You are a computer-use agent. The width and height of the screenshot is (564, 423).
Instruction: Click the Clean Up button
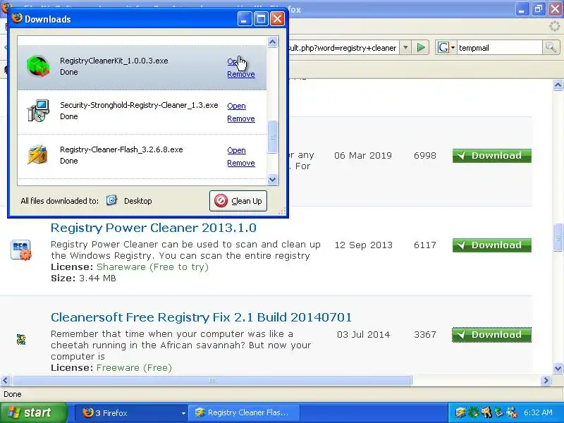pos(238,201)
